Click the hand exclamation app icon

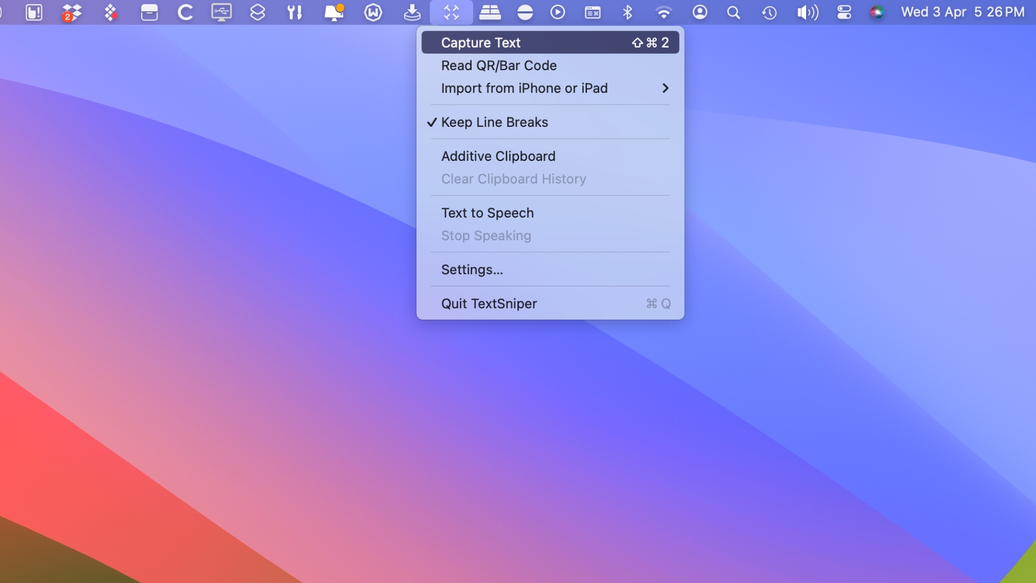(34, 12)
